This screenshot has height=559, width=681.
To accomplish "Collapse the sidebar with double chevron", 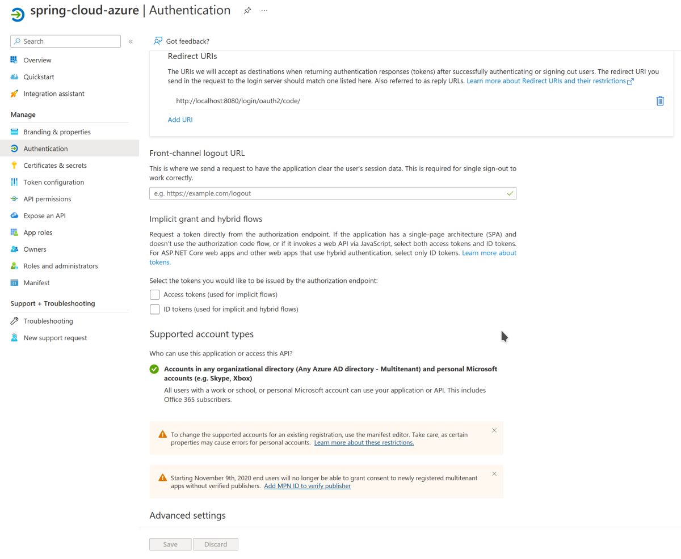I will click(x=131, y=41).
